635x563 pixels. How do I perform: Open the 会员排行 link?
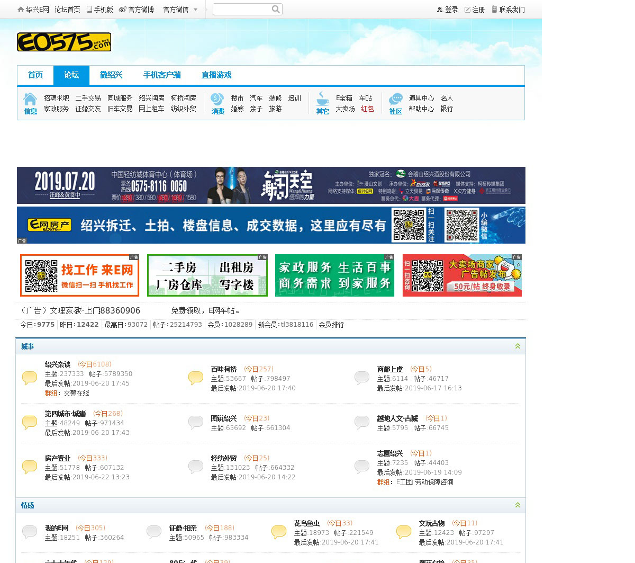point(331,325)
